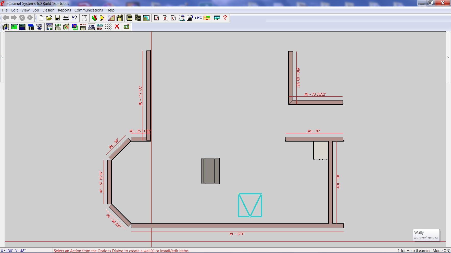
Task: Click the camera snapshot icon
Action: pyautogui.click(x=127, y=27)
